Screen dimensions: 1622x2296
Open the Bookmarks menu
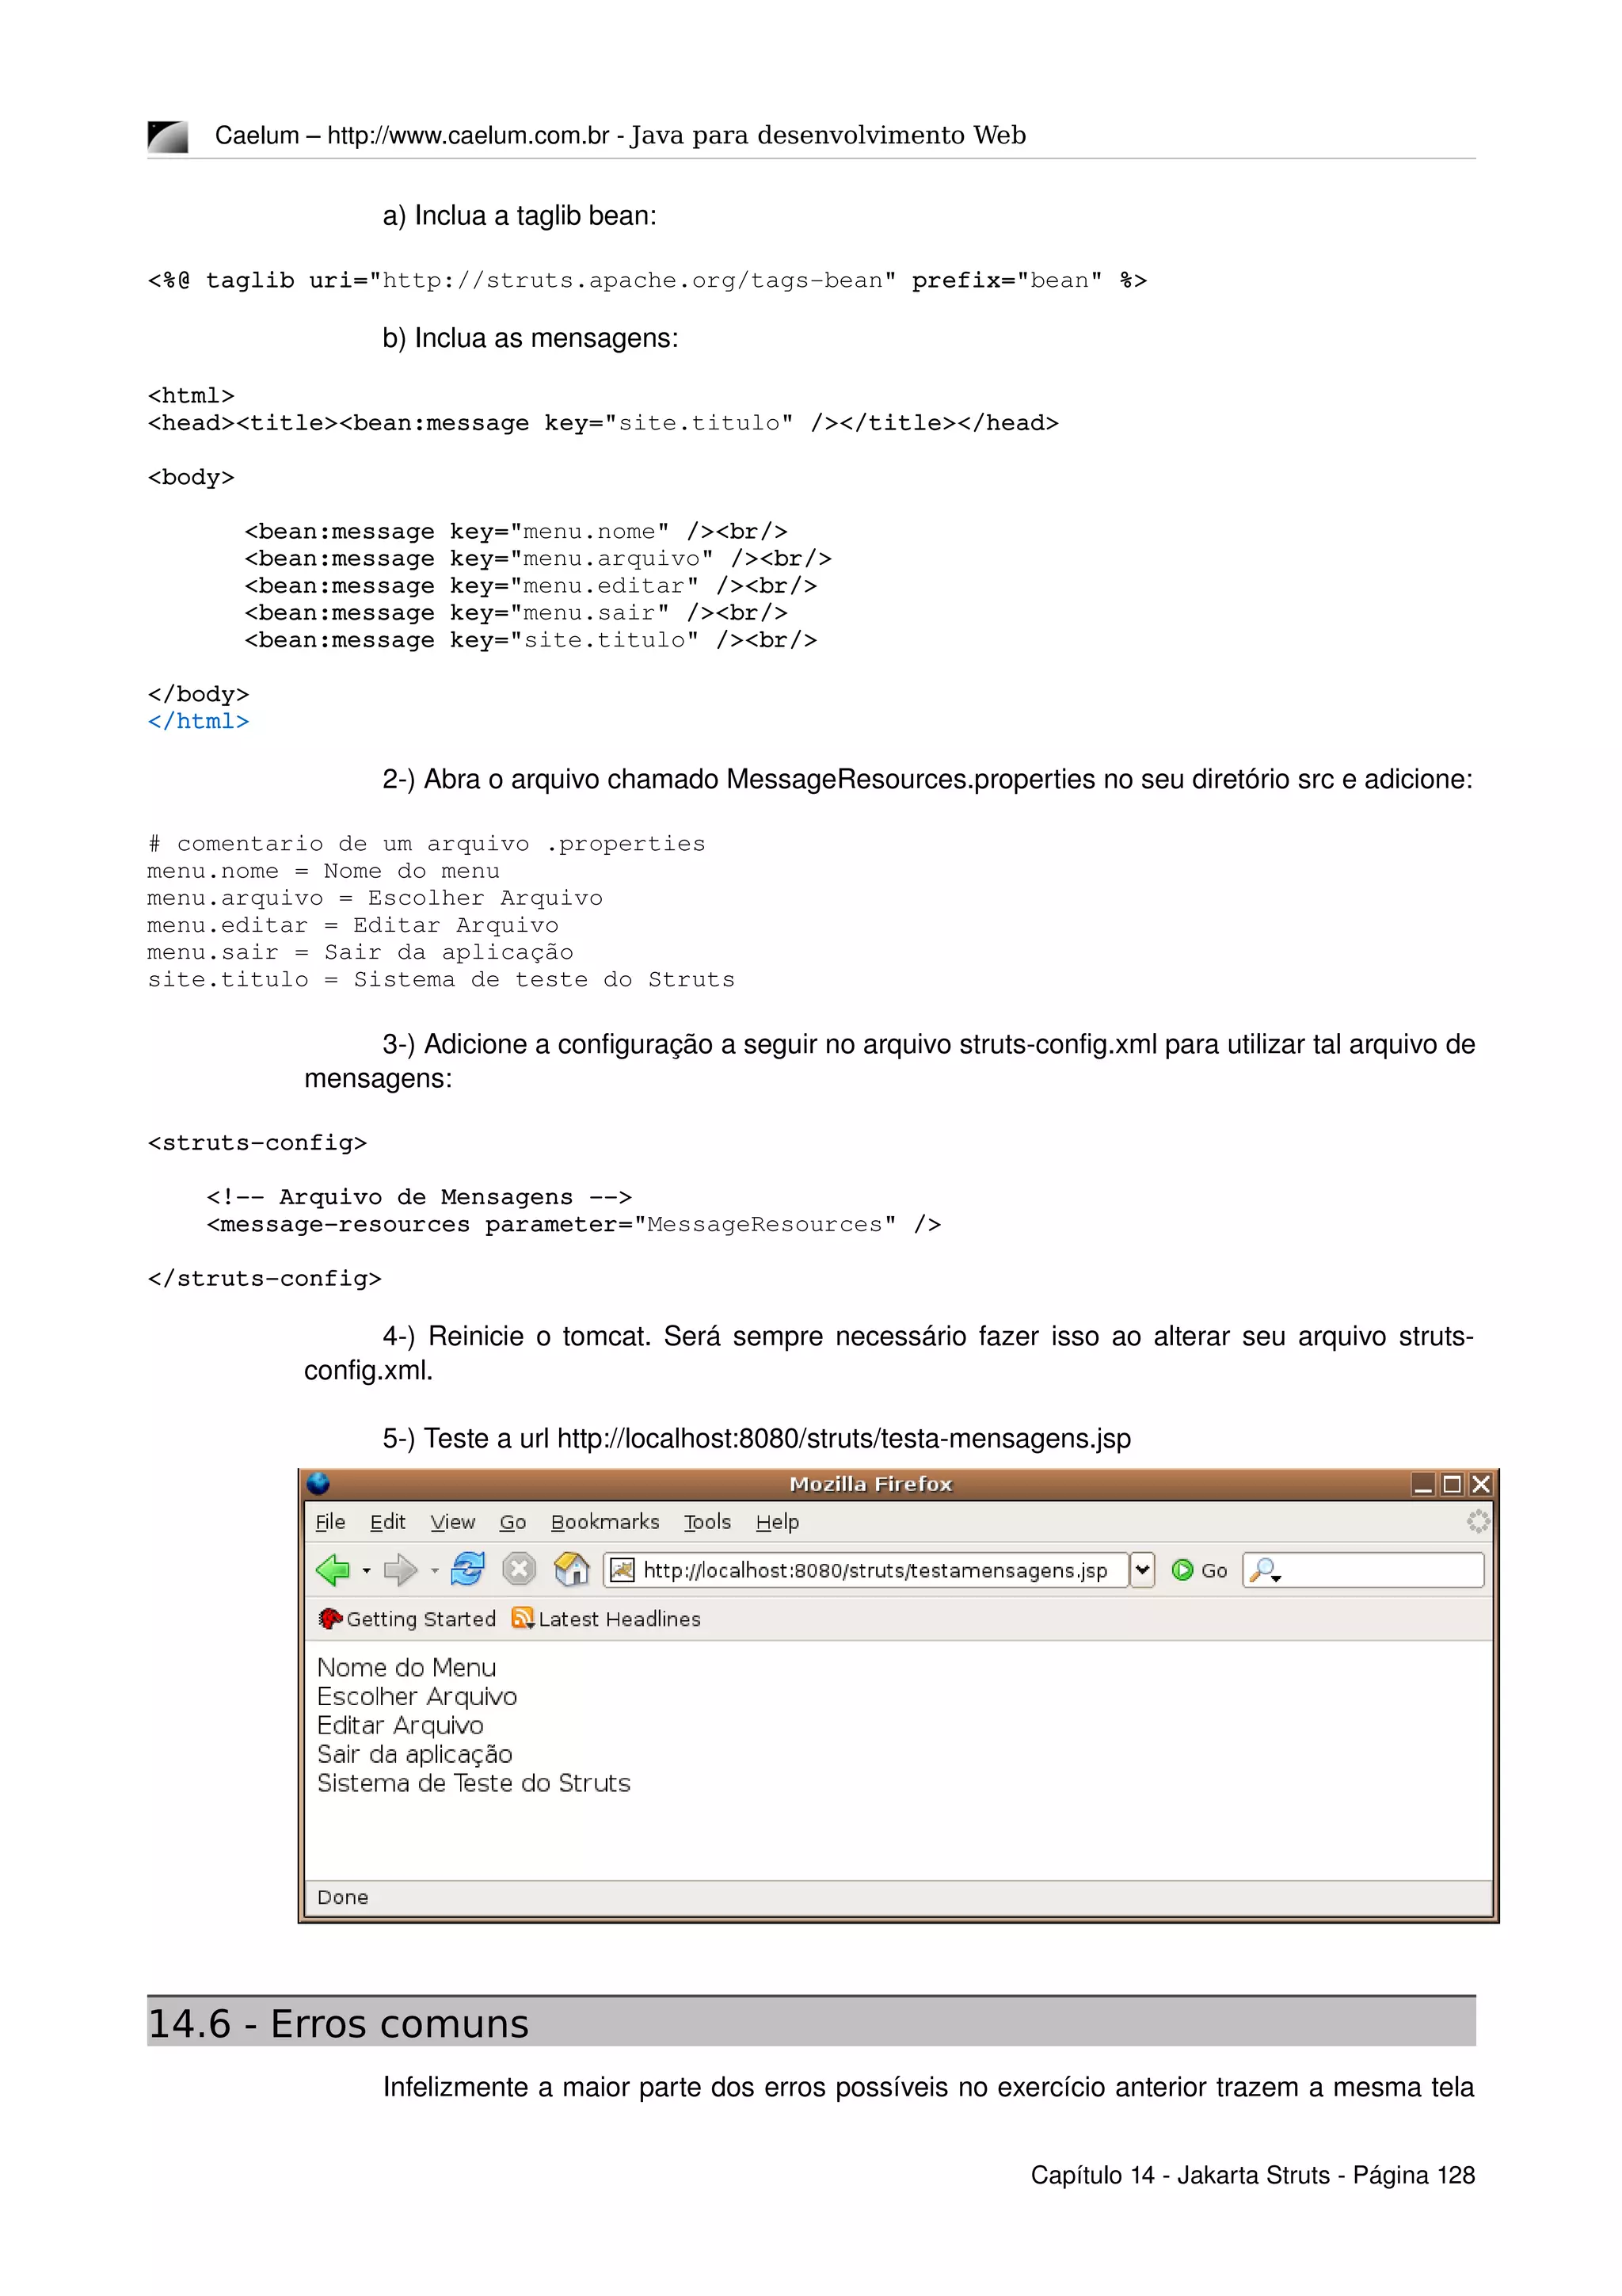604,1522
